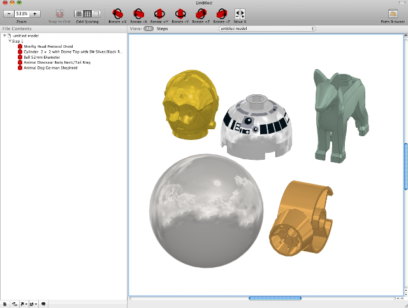Screen dimensions: 408x308
Task: Open the arrow shortcut dropdown in bottom bar
Action: 24,304
